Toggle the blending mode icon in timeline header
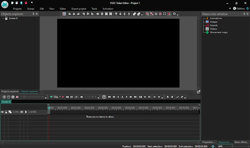This screenshot has height=148, width=250. [10, 112]
